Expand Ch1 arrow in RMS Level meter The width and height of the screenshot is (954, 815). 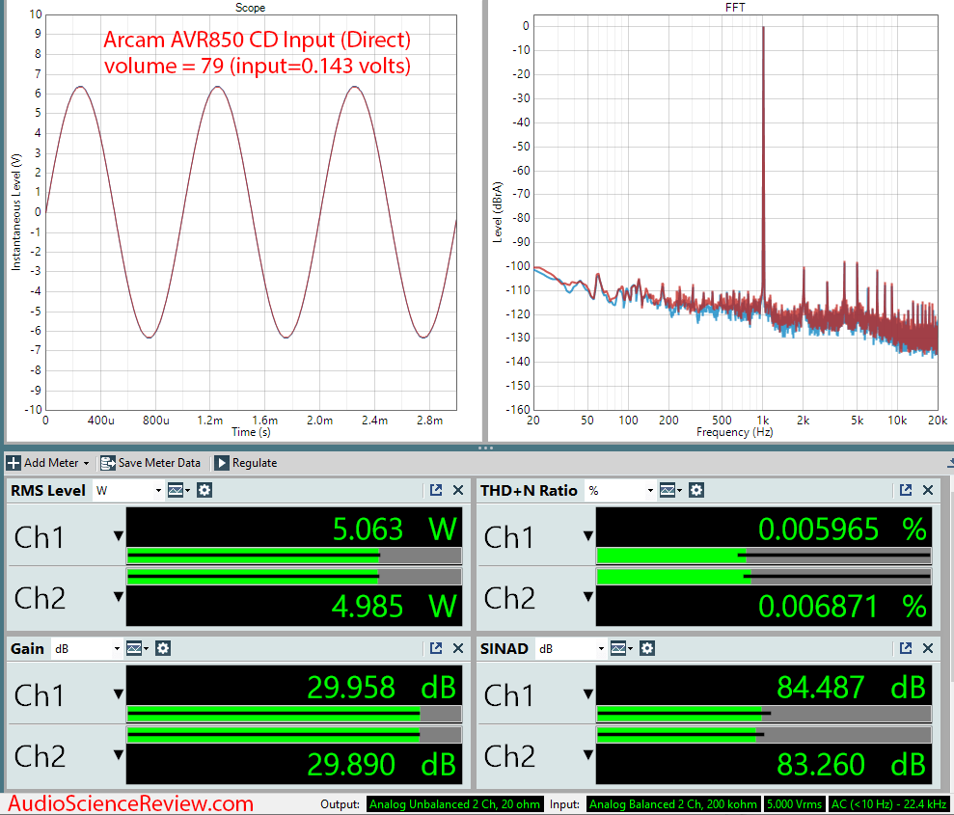pyautogui.click(x=118, y=536)
